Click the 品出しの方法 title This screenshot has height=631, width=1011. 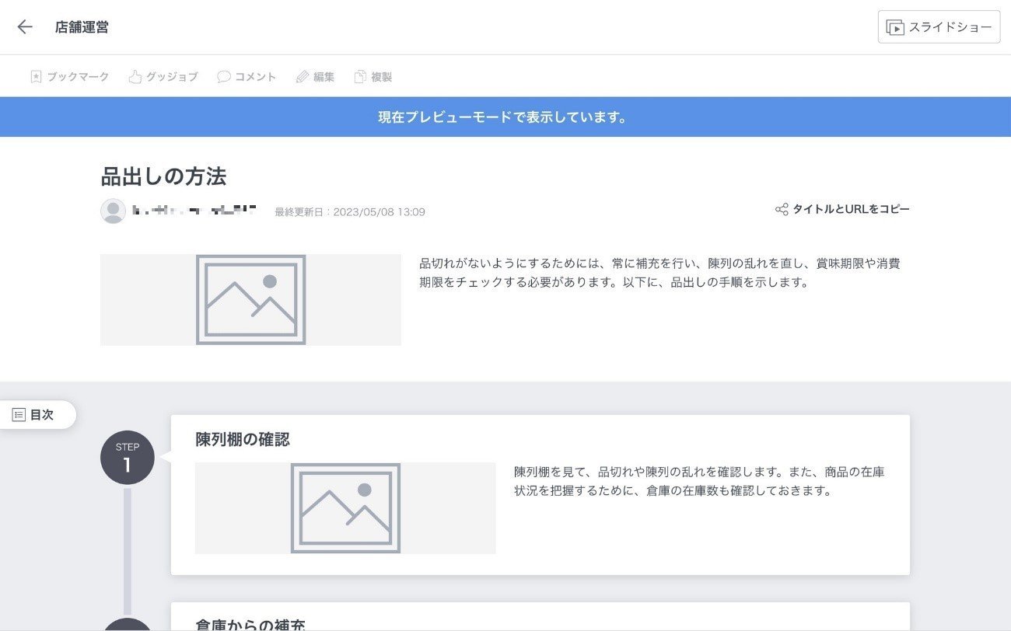(x=164, y=176)
